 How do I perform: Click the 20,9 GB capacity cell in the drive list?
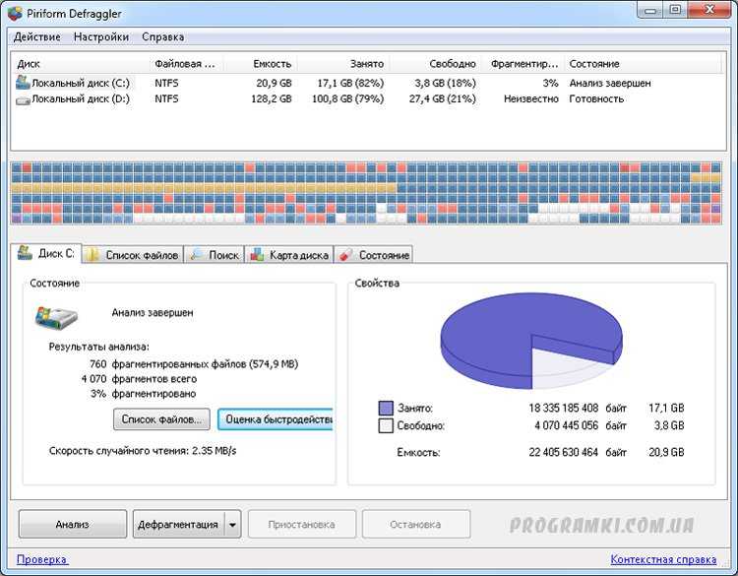coord(274,84)
